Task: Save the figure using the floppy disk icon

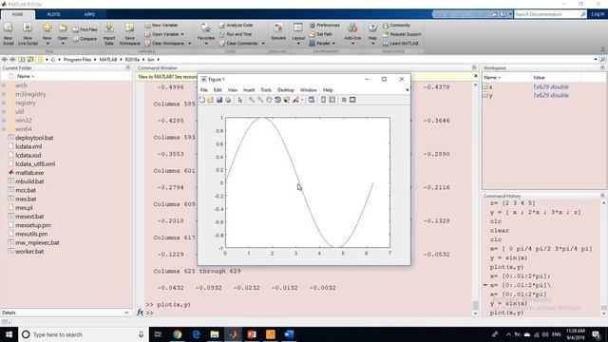Action: (x=219, y=100)
